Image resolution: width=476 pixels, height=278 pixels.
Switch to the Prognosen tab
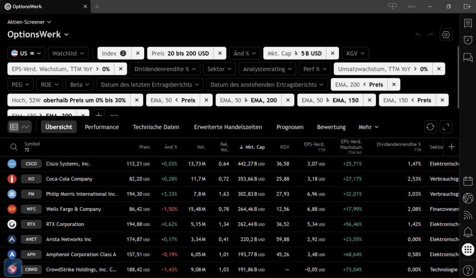(290, 127)
